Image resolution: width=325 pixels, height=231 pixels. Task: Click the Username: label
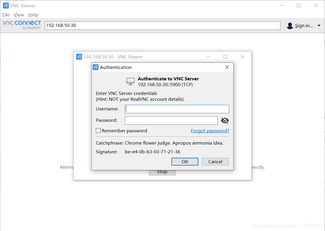tap(107, 109)
